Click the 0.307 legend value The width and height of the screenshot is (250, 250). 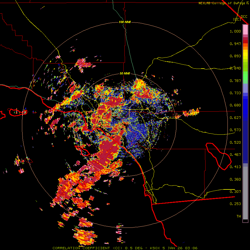235,192
